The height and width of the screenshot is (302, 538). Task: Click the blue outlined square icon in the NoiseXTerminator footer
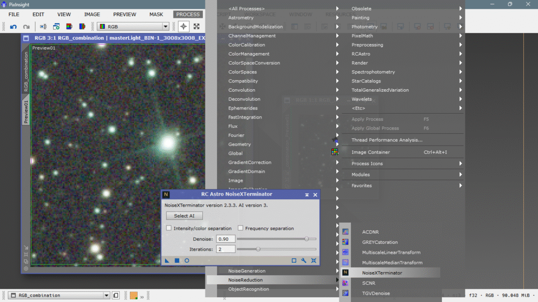[x=294, y=261]
